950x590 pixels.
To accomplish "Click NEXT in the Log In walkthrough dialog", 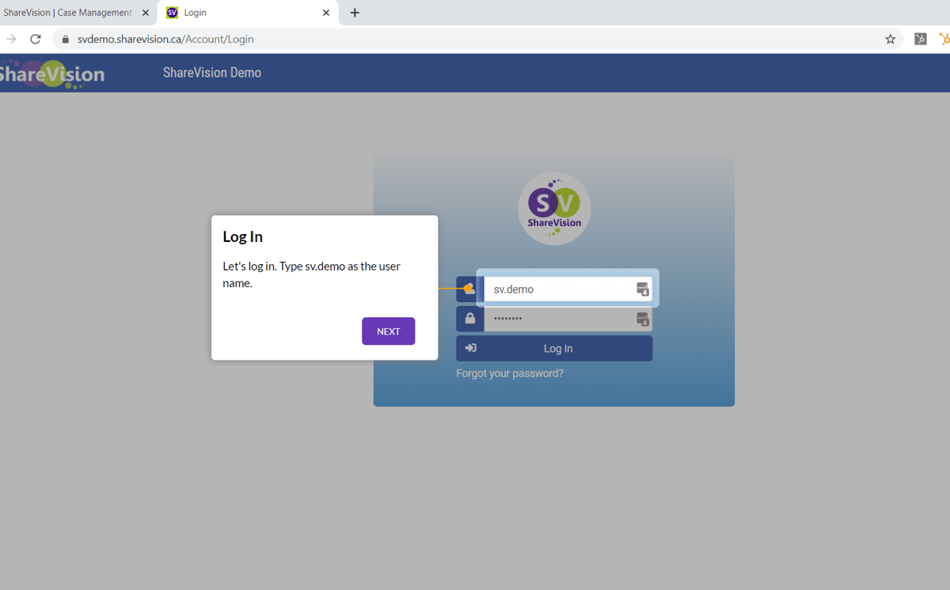I will pos(388,331).
